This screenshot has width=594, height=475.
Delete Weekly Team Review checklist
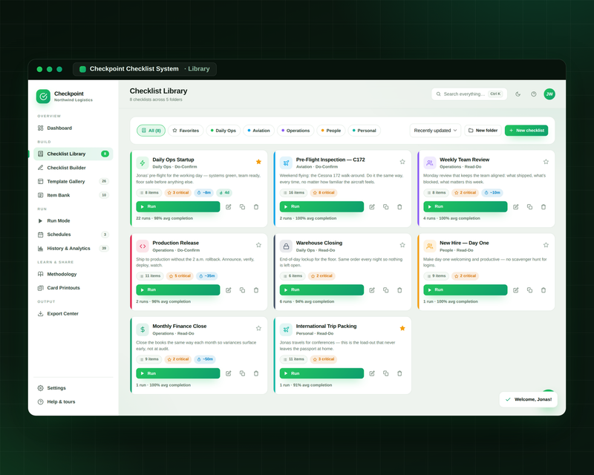(x=544, y=207)
